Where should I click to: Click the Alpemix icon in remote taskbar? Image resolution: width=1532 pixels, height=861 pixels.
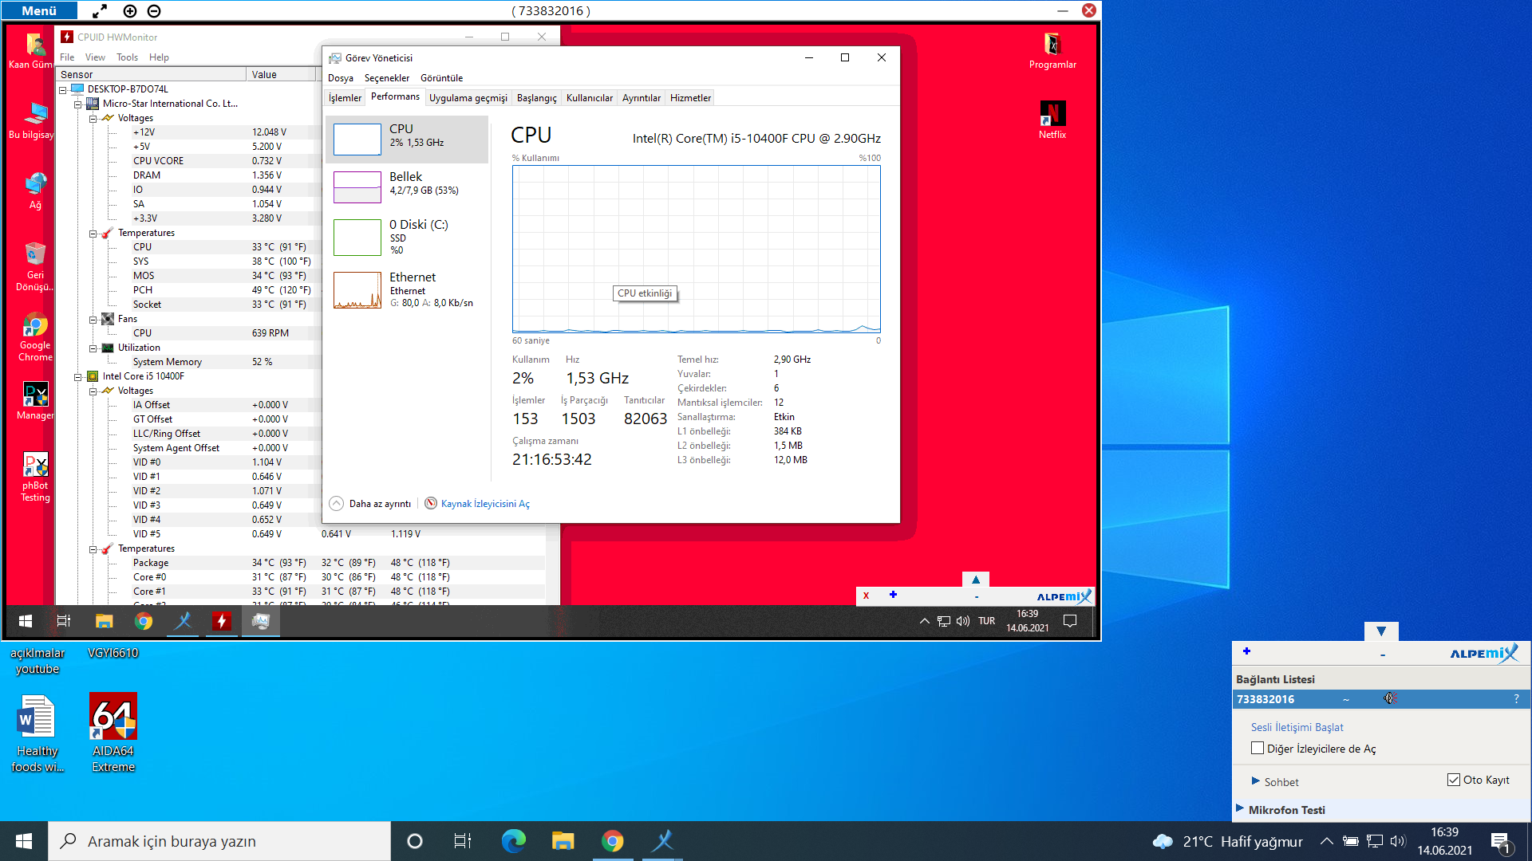click(184, 621)
